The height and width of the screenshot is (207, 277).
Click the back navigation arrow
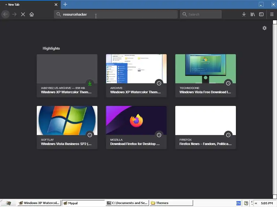5,14
